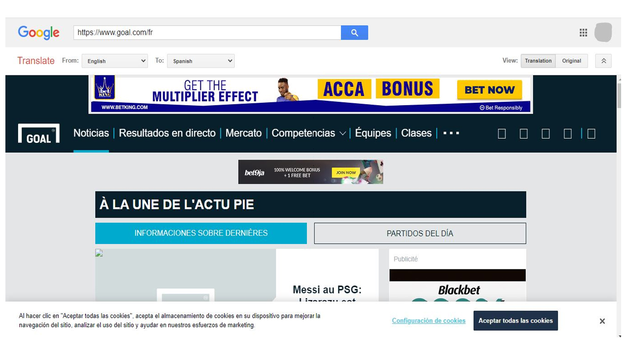Image resolution: width=627 pixels, height=353 pixels.
Task: Open the To language dropdown
Action: click(201, 61)
